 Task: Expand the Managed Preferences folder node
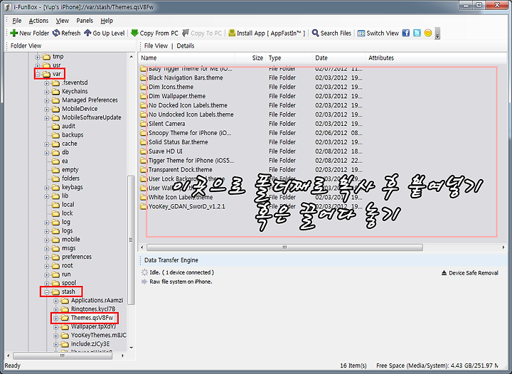47,100
